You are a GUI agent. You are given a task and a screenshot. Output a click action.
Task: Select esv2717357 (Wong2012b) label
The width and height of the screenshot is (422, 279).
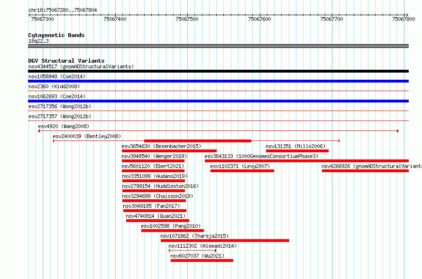point(60,116)
